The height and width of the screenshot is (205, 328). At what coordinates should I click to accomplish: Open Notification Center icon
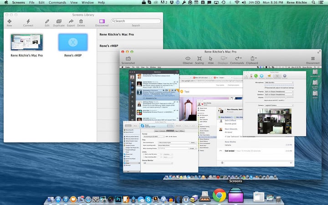321,3
